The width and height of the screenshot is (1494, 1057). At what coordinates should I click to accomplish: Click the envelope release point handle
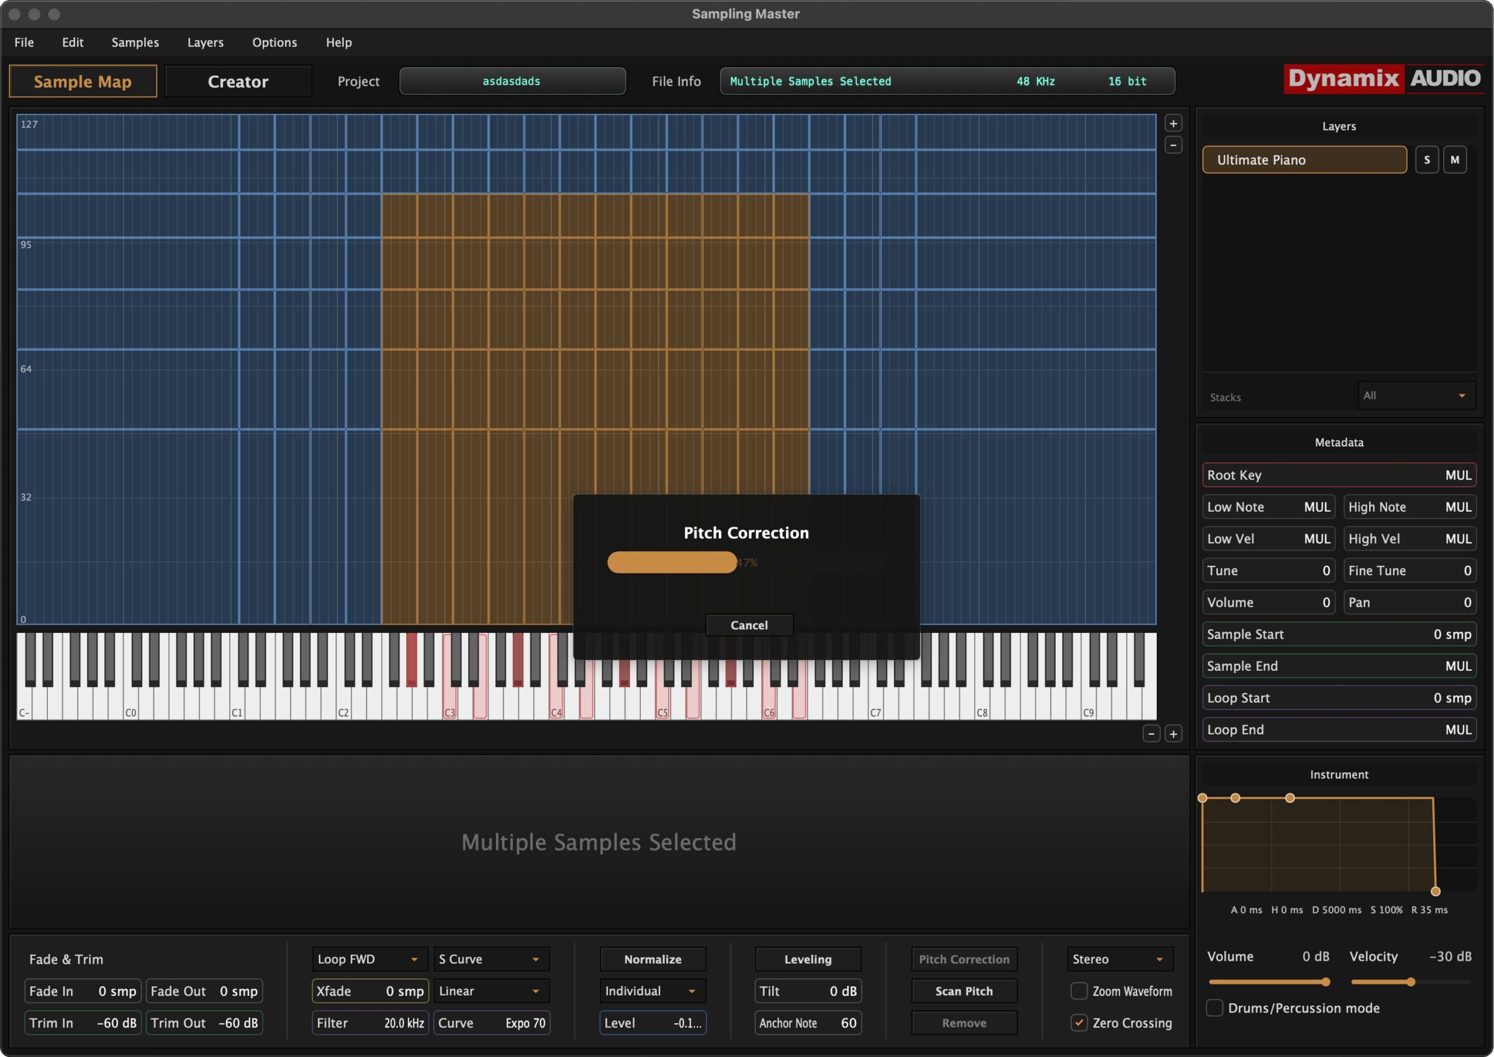(x=1434, y=891)
